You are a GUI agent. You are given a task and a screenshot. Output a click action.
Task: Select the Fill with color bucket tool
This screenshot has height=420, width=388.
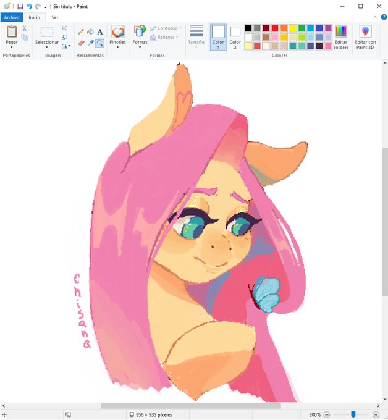coord(90,32)
